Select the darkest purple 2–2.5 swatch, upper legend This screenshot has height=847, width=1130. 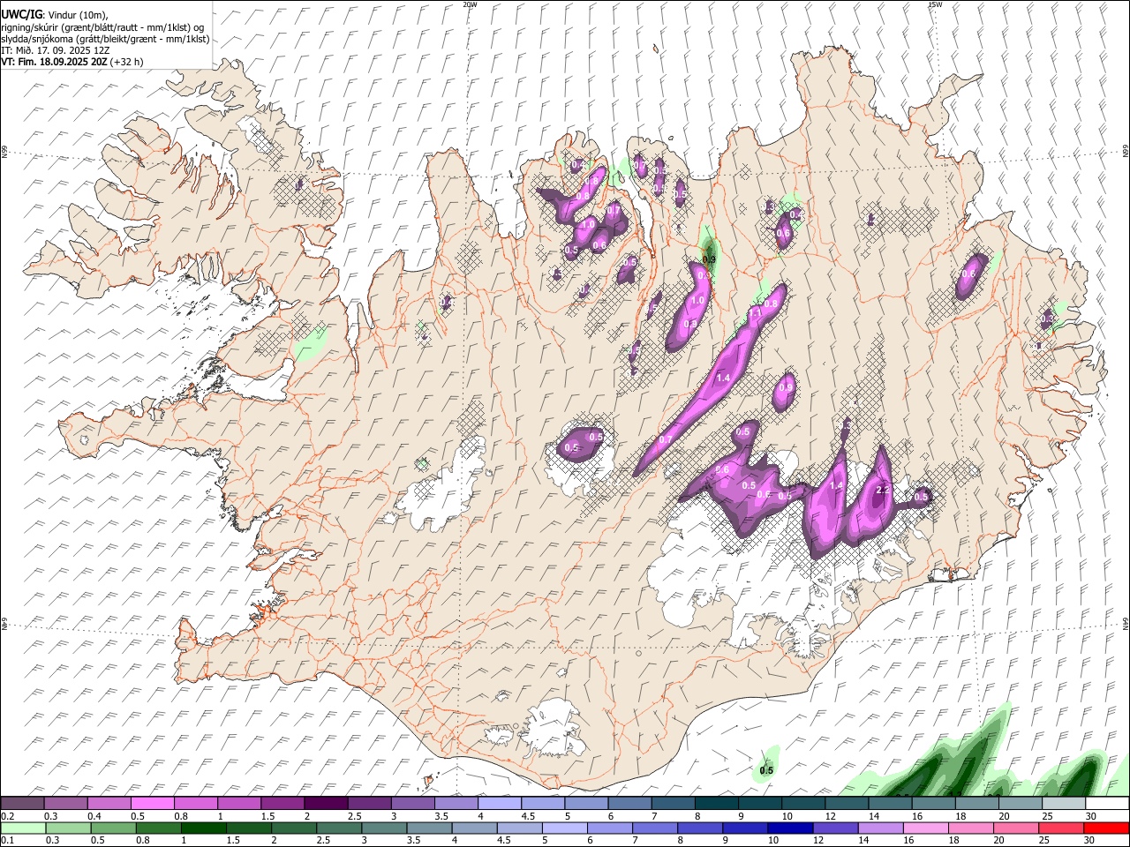click(326, 804)
